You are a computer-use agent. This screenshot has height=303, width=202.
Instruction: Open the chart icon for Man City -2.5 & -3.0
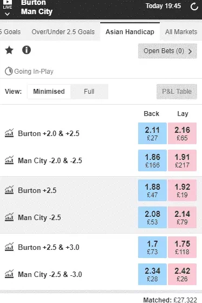(x=9, y=274)
